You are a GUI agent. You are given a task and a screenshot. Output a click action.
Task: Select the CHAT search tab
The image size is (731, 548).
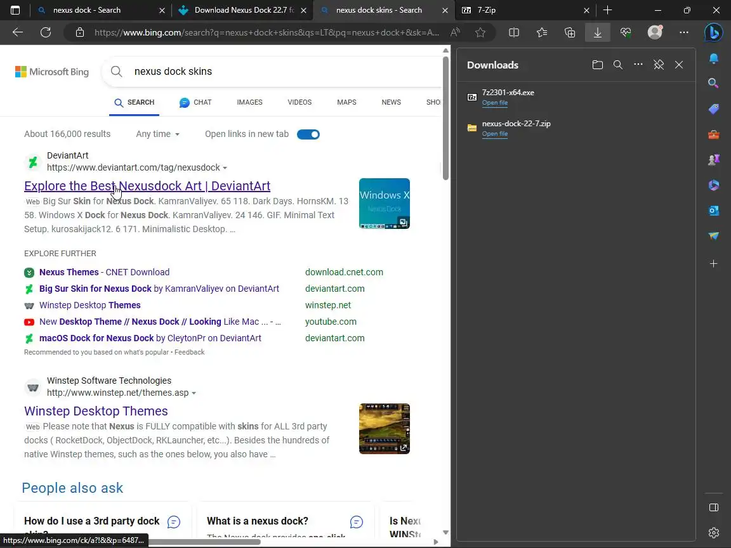[196, 103]
